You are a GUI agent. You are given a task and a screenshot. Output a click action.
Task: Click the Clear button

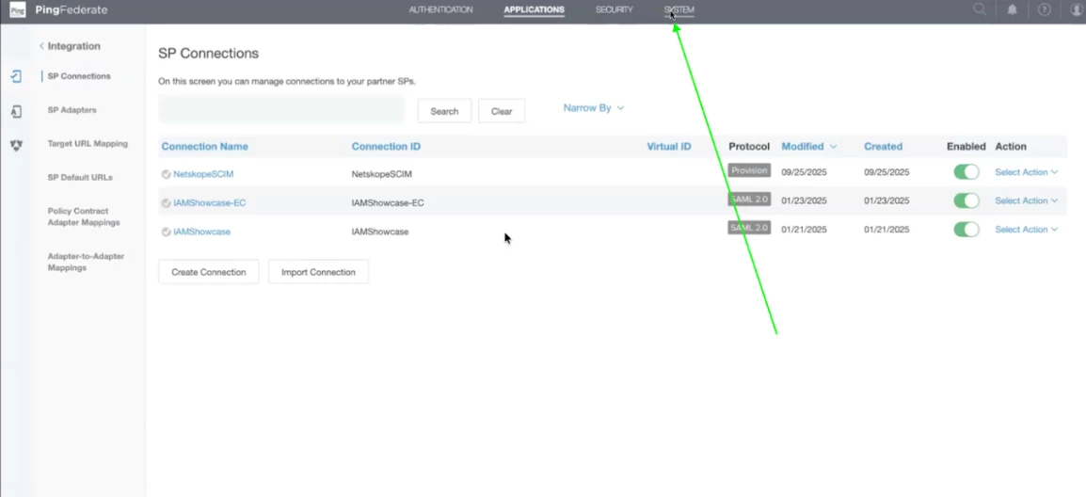(502, 111)
